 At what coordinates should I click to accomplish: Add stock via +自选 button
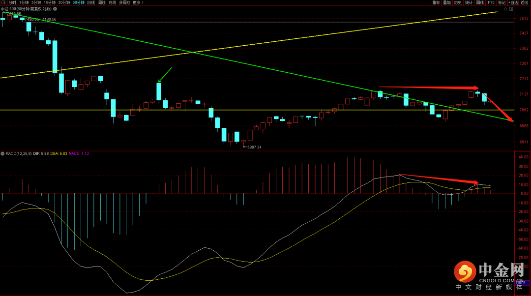[513, 2]
